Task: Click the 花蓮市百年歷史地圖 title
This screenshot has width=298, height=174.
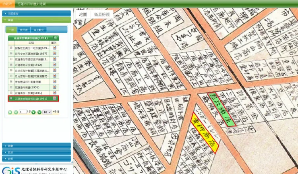Action: tap(31, 4)
